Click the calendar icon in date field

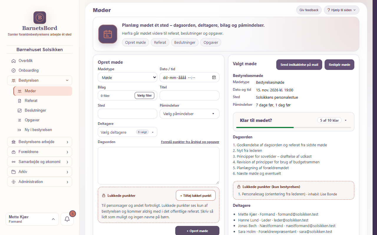click(214, 78)
